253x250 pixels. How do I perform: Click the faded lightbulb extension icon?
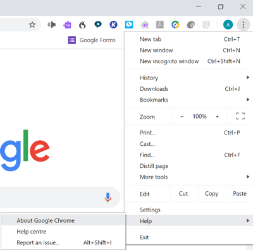(x=206, y=25)
